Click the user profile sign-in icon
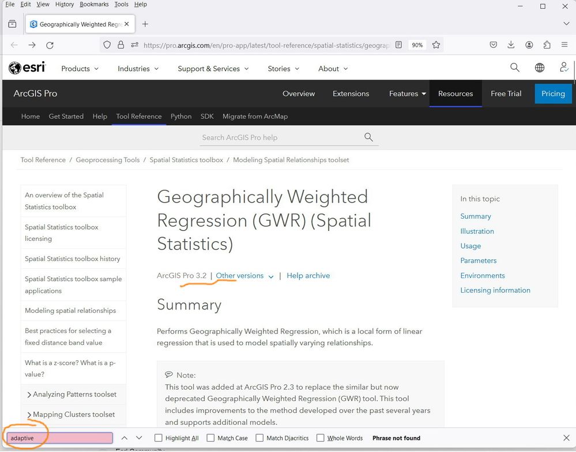 (564, 68)
